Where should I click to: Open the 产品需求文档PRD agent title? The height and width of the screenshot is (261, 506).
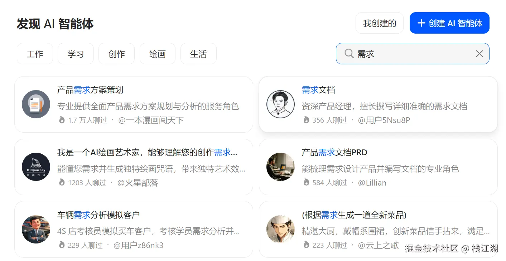click(x=334, y=153)
